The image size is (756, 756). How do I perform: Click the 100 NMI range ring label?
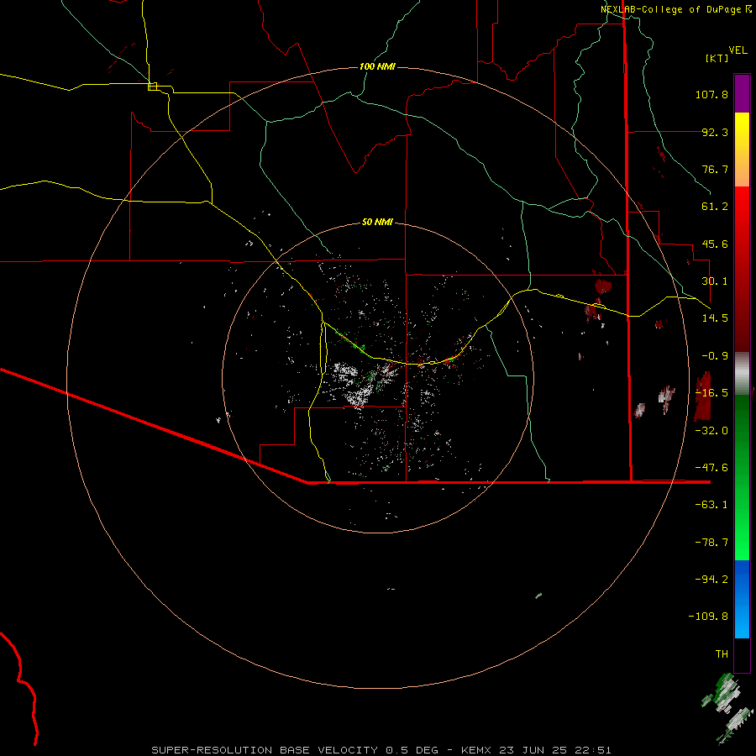pyautogui.click(x=377, y=66)
